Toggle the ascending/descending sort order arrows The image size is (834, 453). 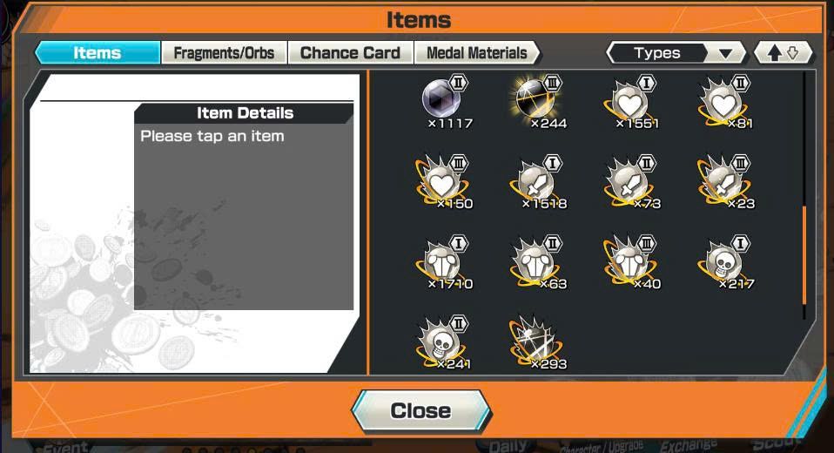pos(784,52)
